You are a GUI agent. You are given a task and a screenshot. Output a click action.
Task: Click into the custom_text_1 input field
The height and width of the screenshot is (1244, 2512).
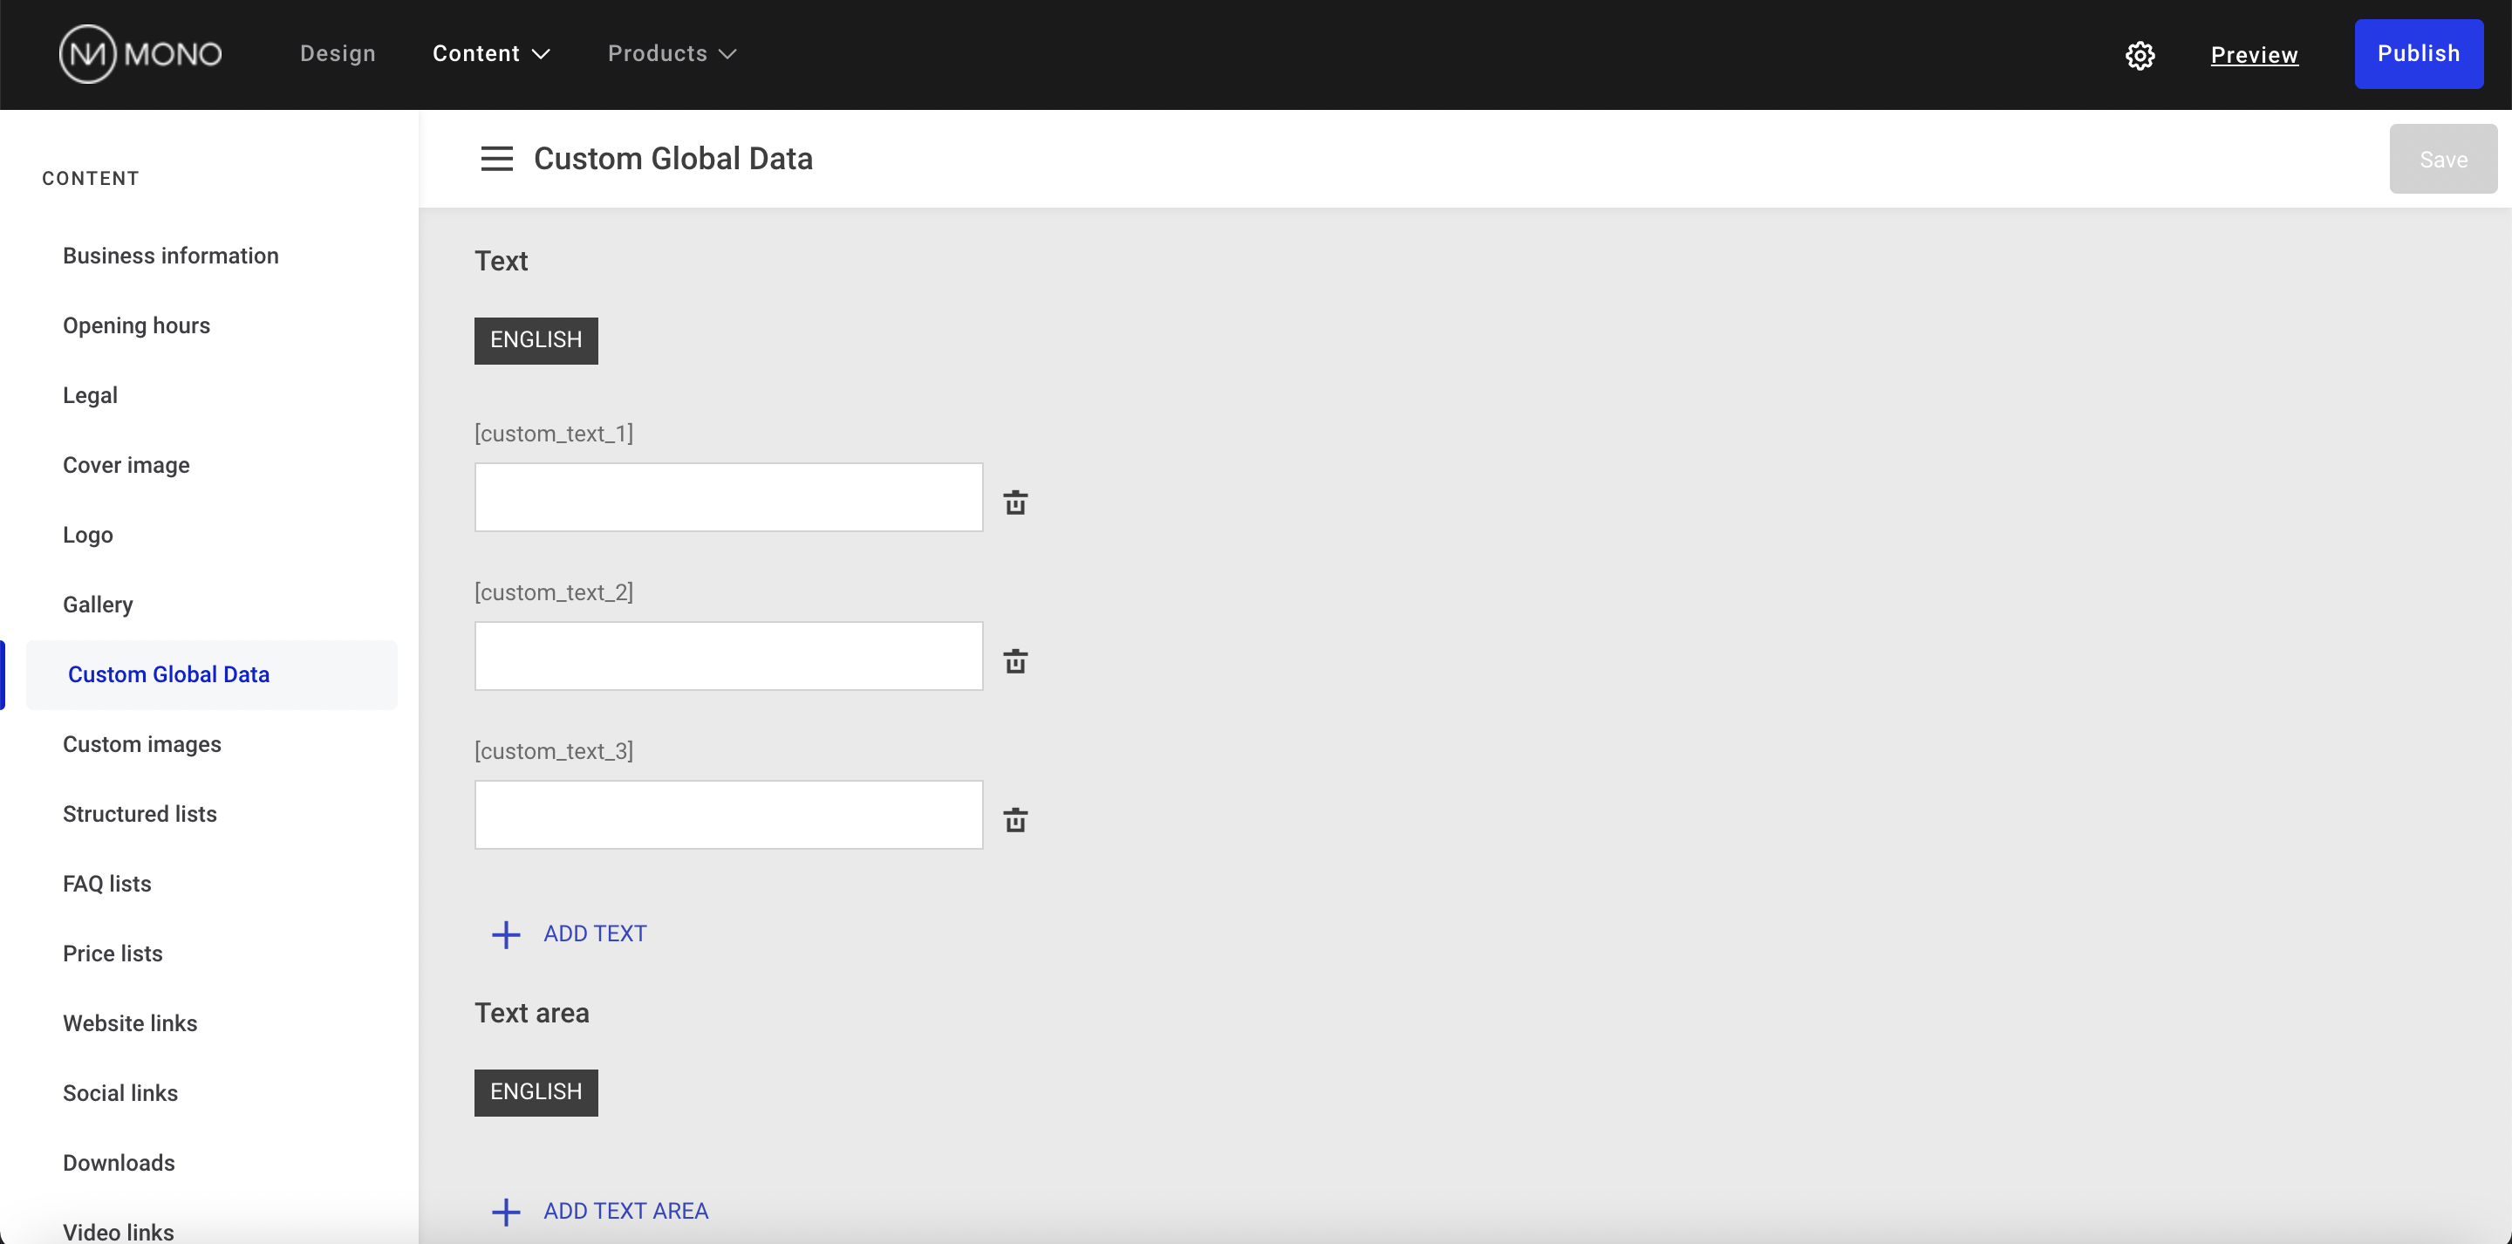728,497
